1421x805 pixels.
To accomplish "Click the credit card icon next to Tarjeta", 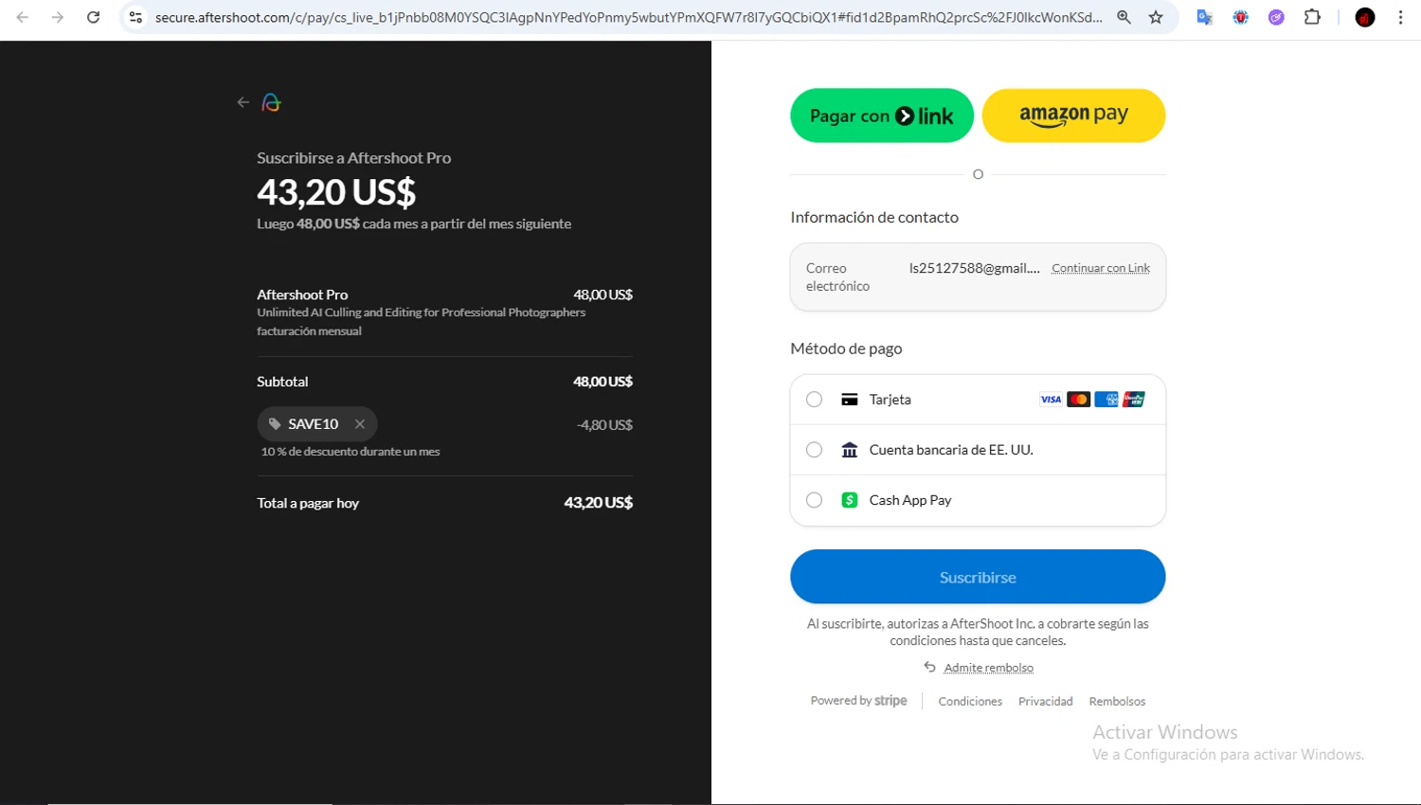I will pyautogui.click(x=850, y=400).
